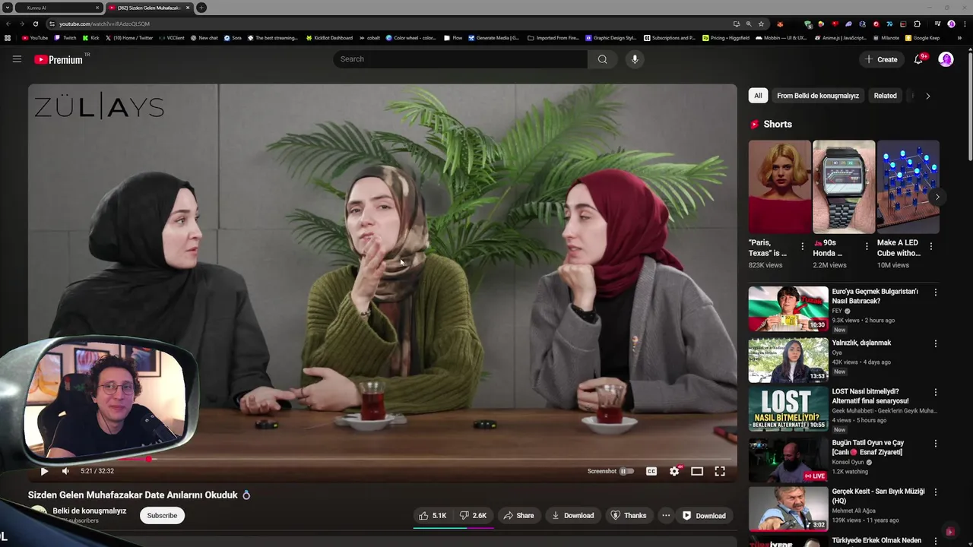Select the All filter chip
This screenshot has height=547, width=973.
pos(758,96)
